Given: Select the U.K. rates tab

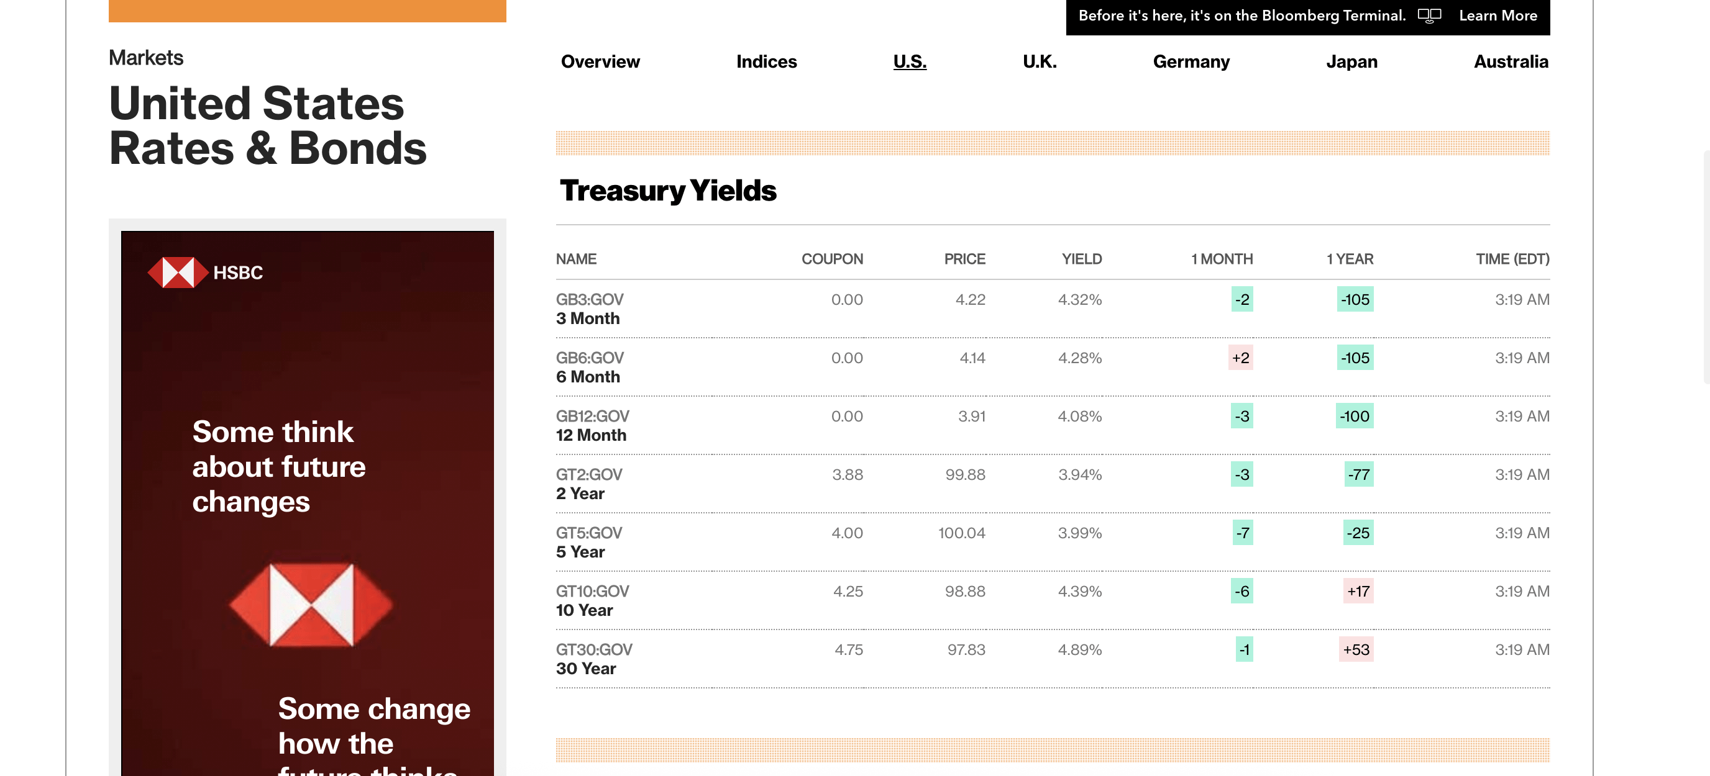Looking at the screenshot, I should click(1039, 61).
